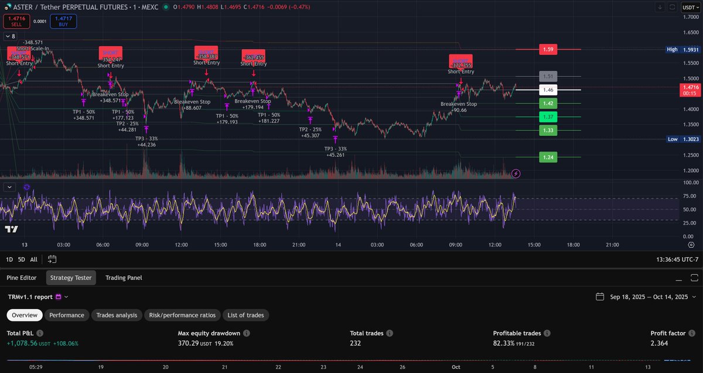Select the List of trades tab

(x=245, y=315)
